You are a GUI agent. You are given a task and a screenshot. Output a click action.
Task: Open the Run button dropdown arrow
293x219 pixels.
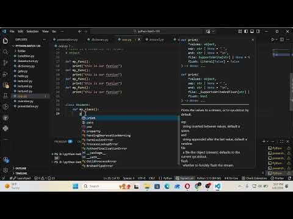pos(277,40)
